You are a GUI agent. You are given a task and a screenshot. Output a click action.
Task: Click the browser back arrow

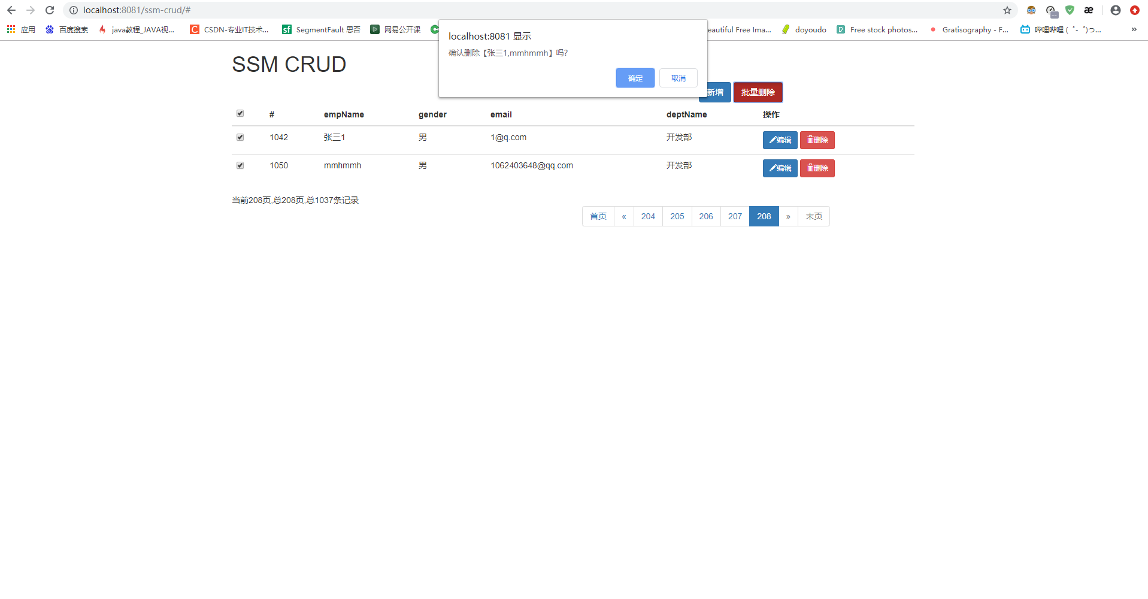click(11, 10)
